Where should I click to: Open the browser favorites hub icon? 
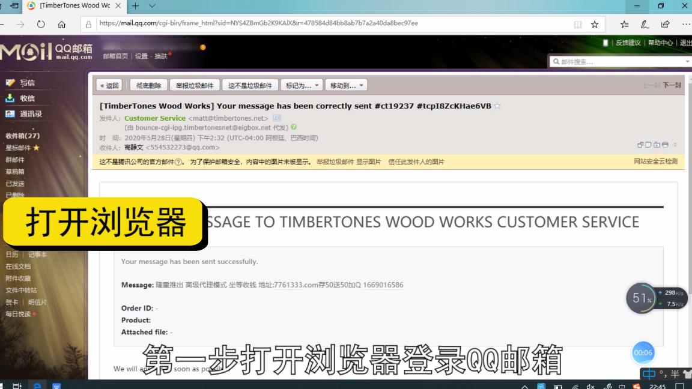[x=625, y=24]
